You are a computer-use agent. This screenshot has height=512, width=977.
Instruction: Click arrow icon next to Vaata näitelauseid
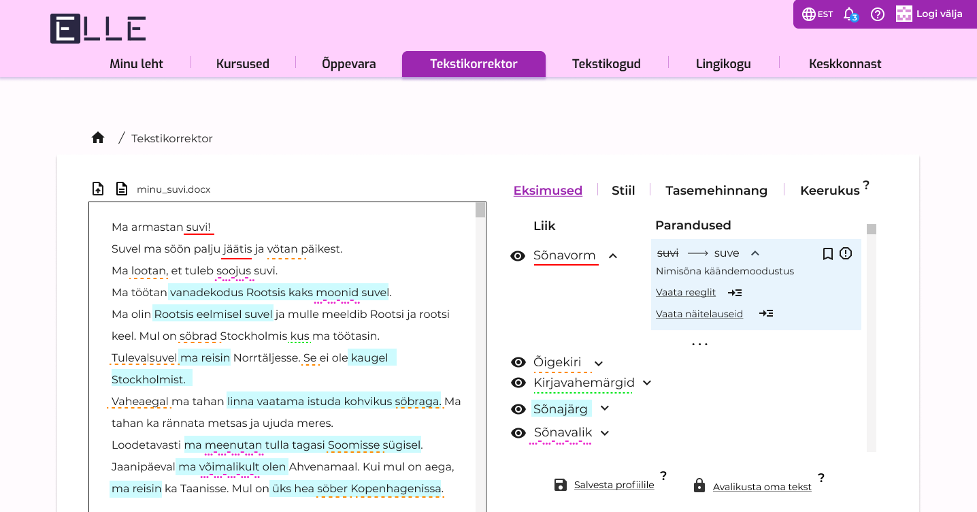[x=766, y=314]
